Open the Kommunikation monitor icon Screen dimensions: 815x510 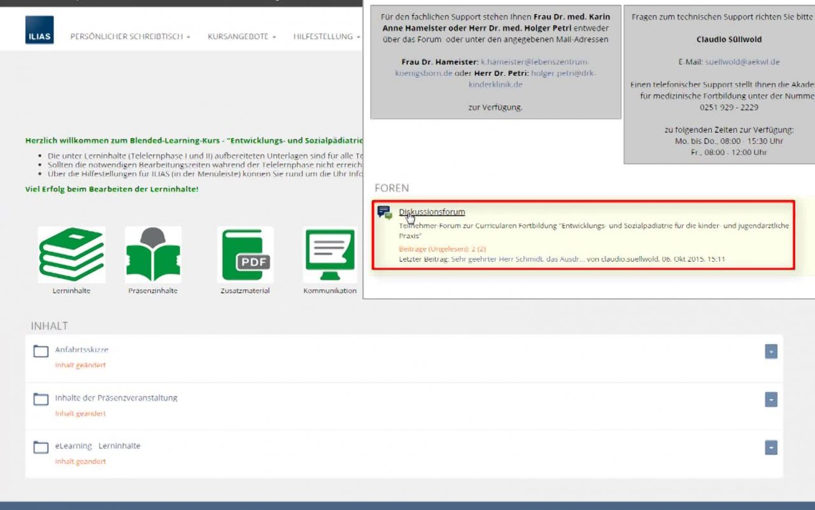point(330,255)
